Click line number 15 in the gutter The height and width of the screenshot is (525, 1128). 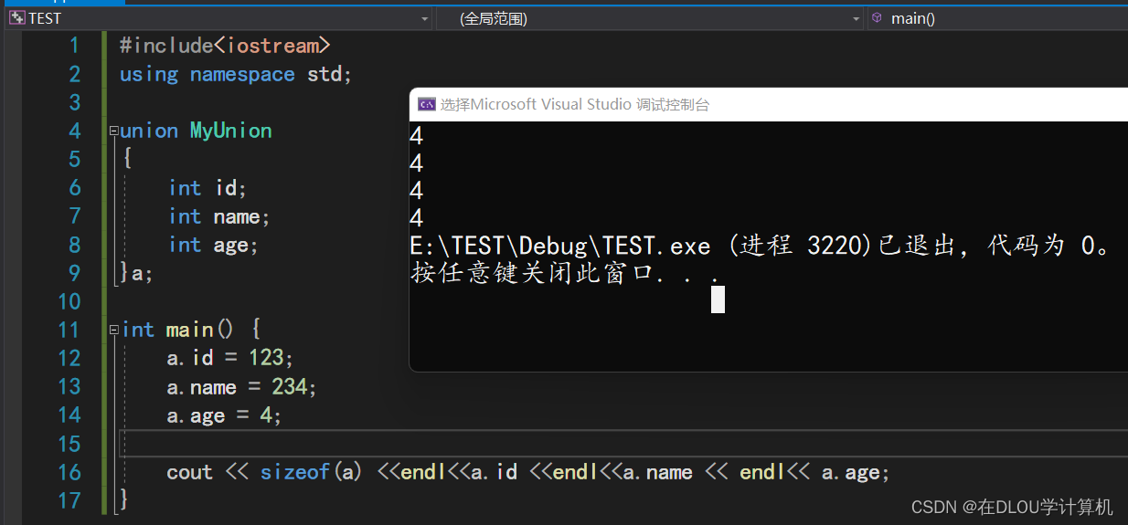69,444
